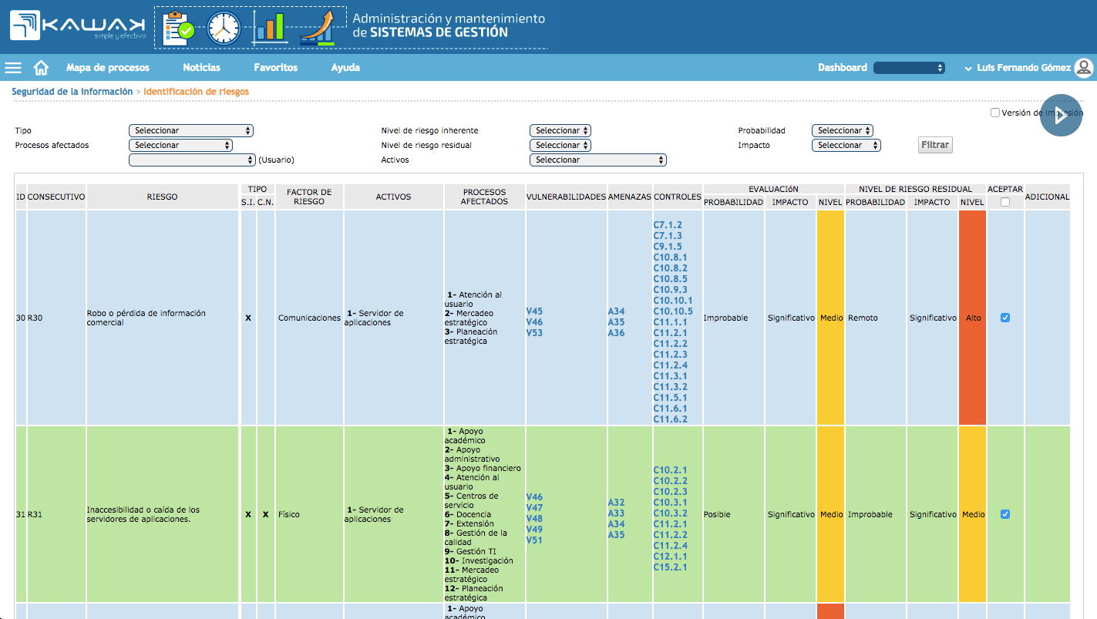Open the Activos dropdown
1097x619 pixels.
pos(598,160)
